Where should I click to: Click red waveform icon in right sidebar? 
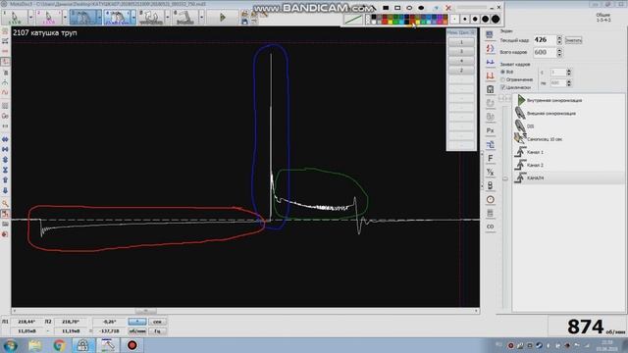490,48
